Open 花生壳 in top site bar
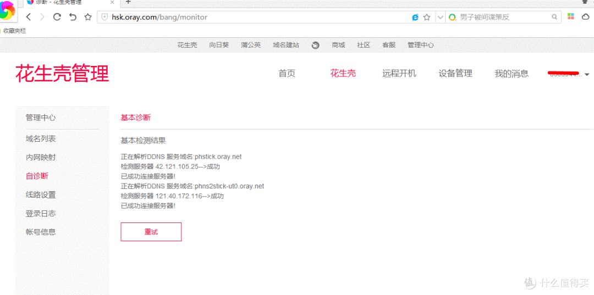This screenshot has height=295, width=594. pyautogui.click(x=187, y=45)
